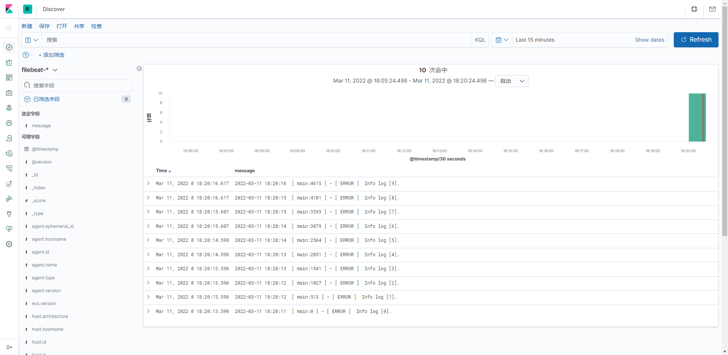
Task: Expand the Info log [5] row
Action: (x=148, y=240)
